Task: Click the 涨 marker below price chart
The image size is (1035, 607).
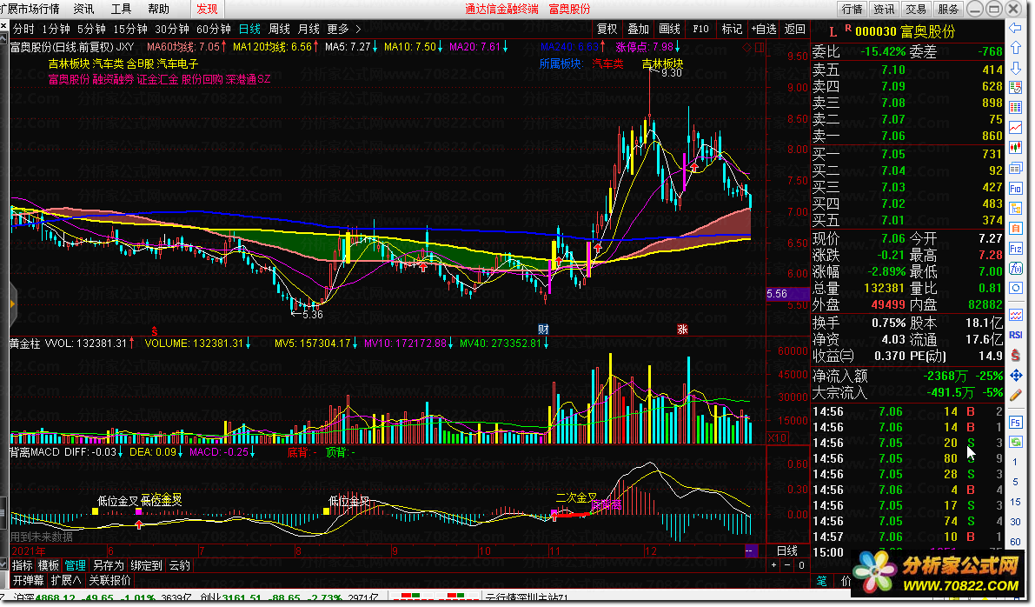Action: pos(682,329)
